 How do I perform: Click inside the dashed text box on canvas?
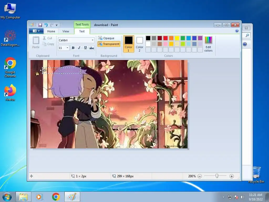61,70
